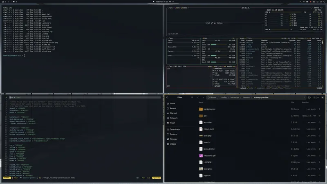Select the .git folder icon
Viewport: 327px width, 184px height.
[x=201, y=116]
